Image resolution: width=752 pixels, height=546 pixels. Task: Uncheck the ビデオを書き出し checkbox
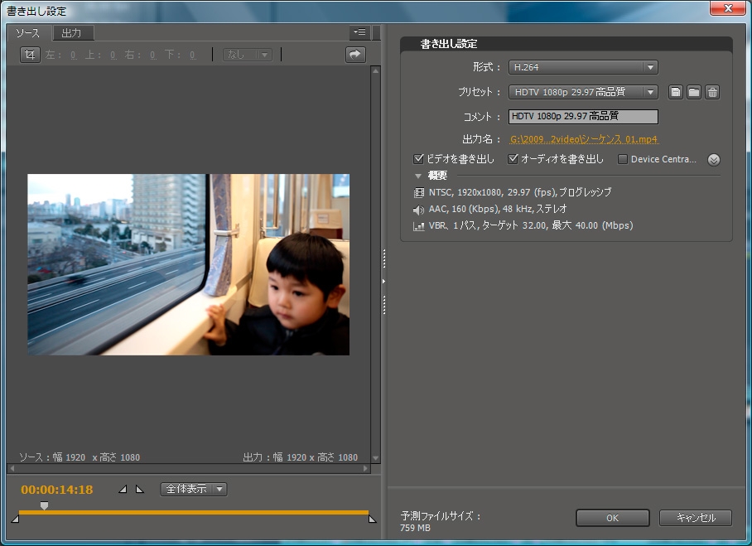418,159
